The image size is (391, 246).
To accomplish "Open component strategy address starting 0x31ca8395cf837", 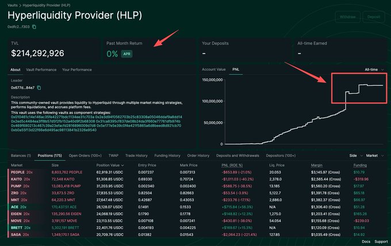I will (138, 121).
